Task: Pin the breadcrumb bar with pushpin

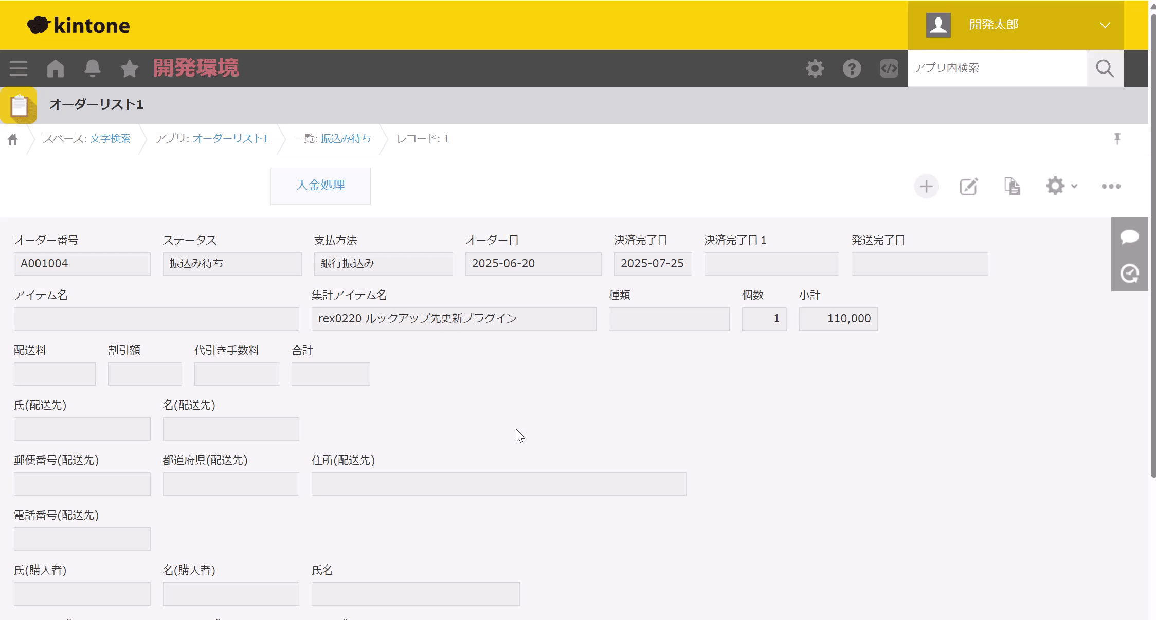Action: (x=1117, y=138)
